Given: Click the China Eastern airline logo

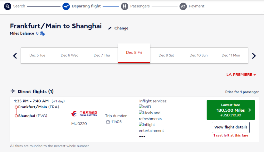Looking at the screenshot, I should [x=84, y=113].
